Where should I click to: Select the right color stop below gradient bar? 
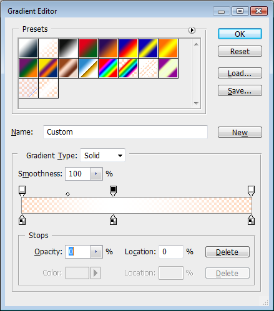(x=251, y=220)
